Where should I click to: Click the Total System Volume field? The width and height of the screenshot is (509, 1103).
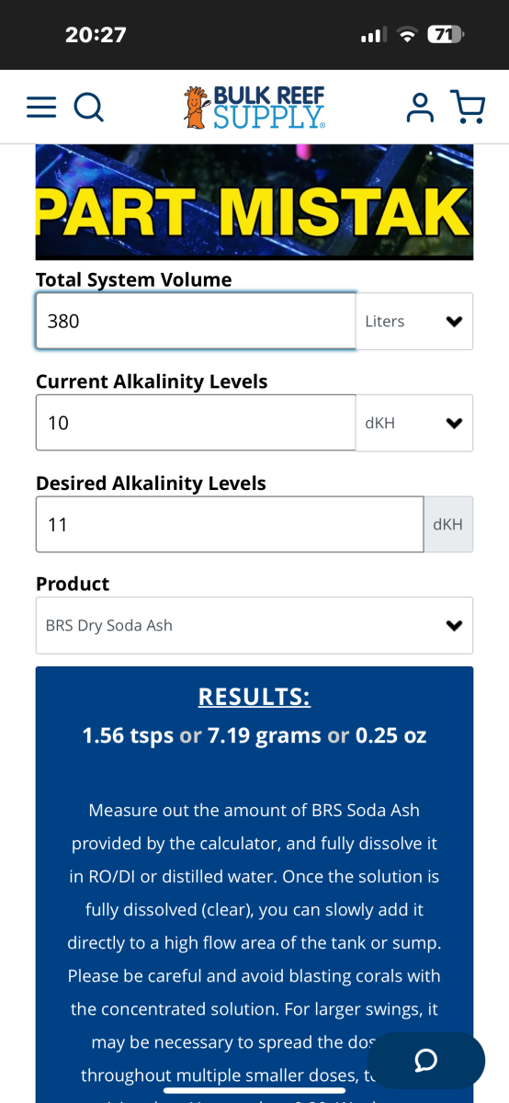[196, 321]
